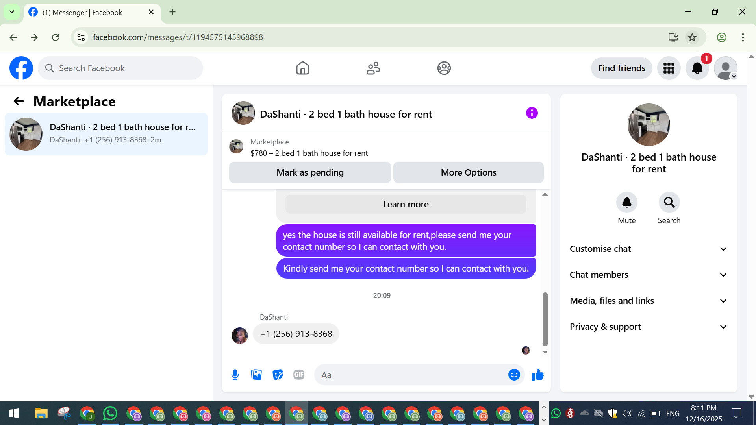Screen dimensions: 756x425
Task: Open the Facebook menu grid icon
Action: 669,68
